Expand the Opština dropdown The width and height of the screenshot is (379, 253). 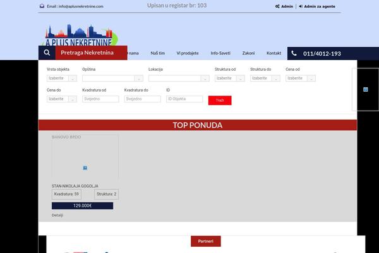click(x=112, y=78)
